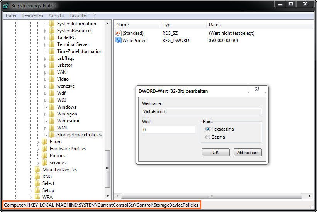This screenshot has height=212, width=317.
Task: Click the Wertname field showing WriteProtect
Action: [x=202, y=112]
